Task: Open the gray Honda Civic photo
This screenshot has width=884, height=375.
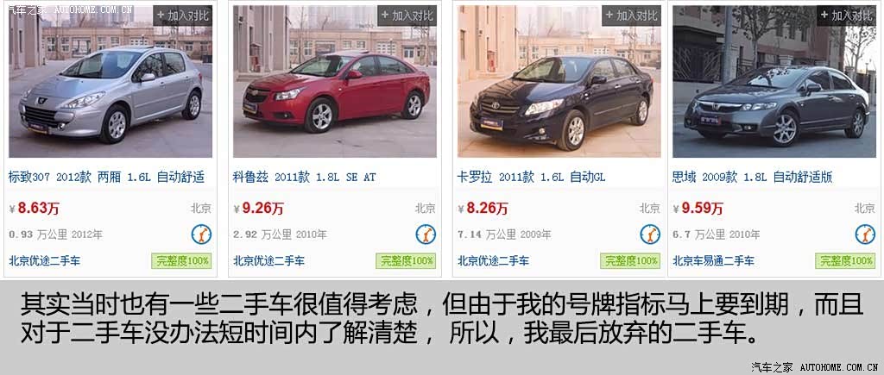Action: point(774,82)
